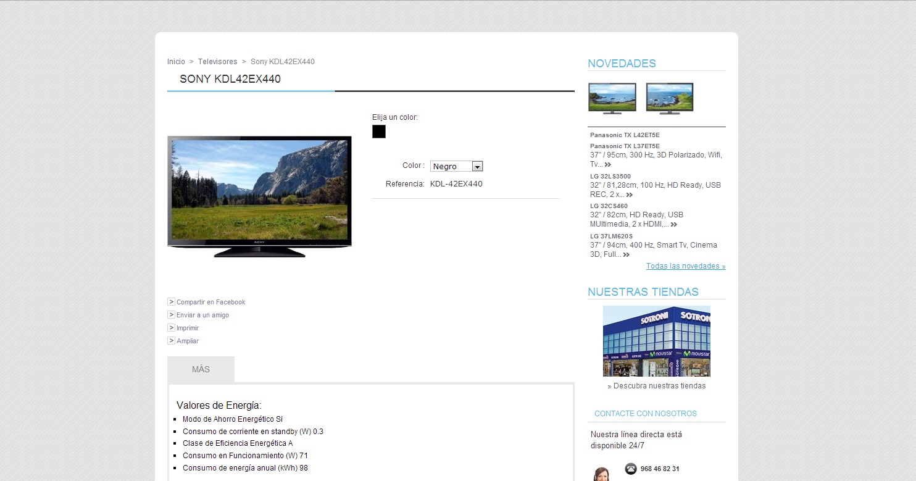Open the LG 37LM620S product link

click(x=611, y=236)
